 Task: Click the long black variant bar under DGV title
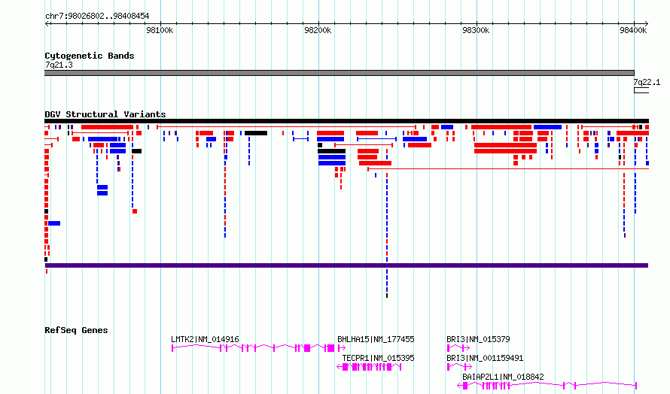(346, 121)
